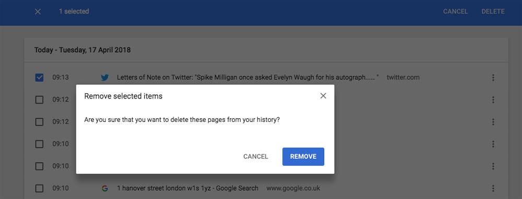522x199 pixels.
Task: Tick the first 09:10 entry checkbox
Action: 39,144
